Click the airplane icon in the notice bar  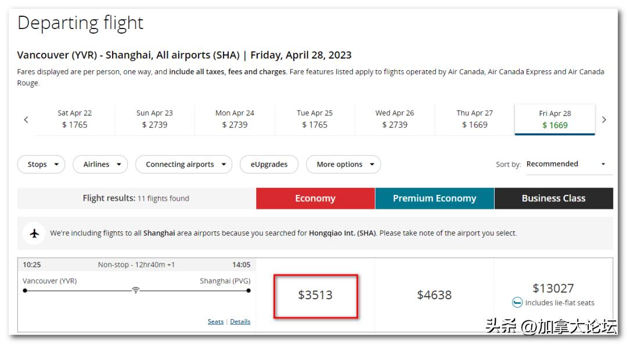coord(34,233)
